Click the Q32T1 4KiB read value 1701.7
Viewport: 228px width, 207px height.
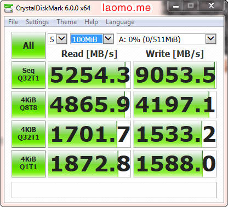coord(89,134)
